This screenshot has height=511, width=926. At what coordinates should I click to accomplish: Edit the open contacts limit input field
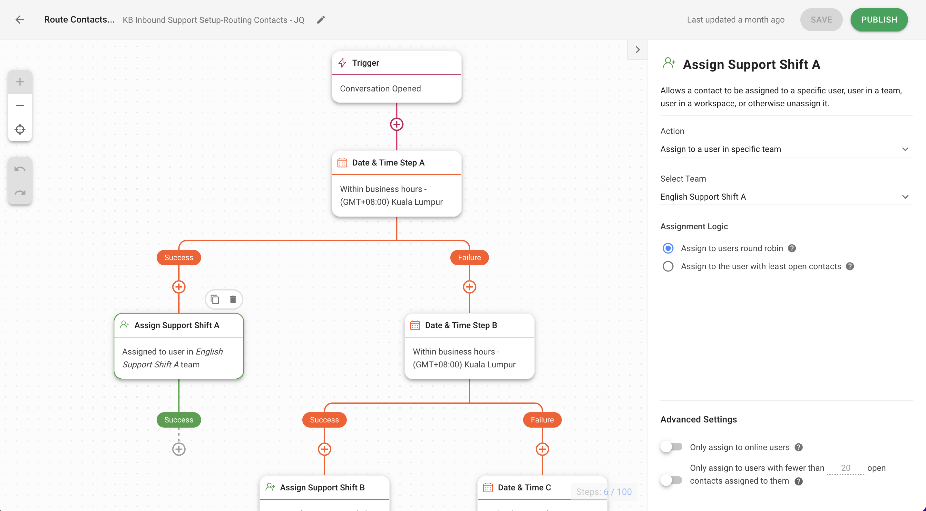[x=846, y=468]
